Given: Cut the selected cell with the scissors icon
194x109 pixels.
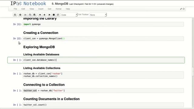Looking at the screenshot, I should (25, 15).
